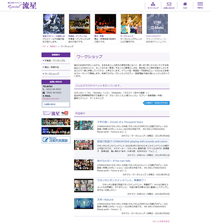The height and width of the screenshot is (224, 211).
Task: Click the 作品紹介 section heading
Action: point(80,113)
